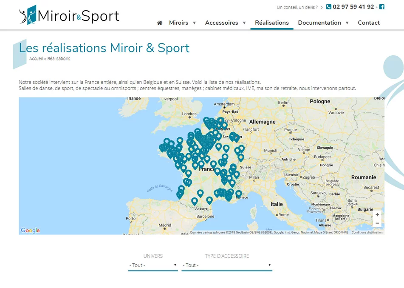Click the Accueil breadcrumb link
This screenshot has height=288, width=404.
[x=36, y=59]
